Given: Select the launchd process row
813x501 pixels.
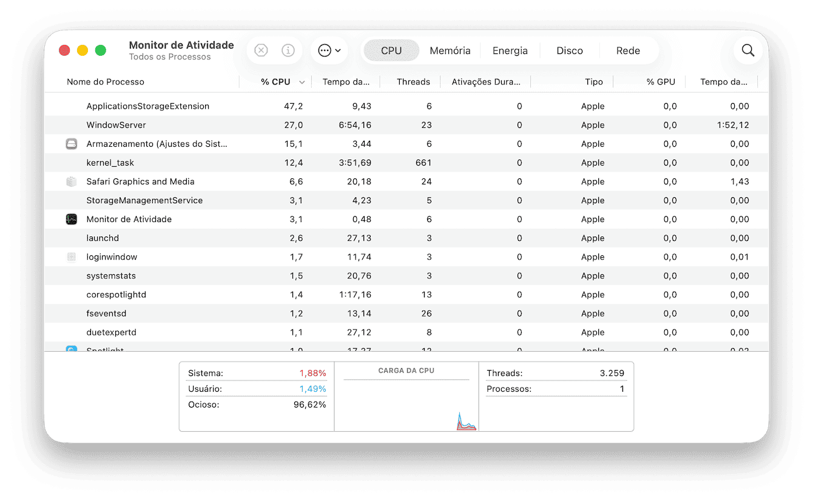Looking at the screenshot, I should pyautogui.click(x=406, y=238).
